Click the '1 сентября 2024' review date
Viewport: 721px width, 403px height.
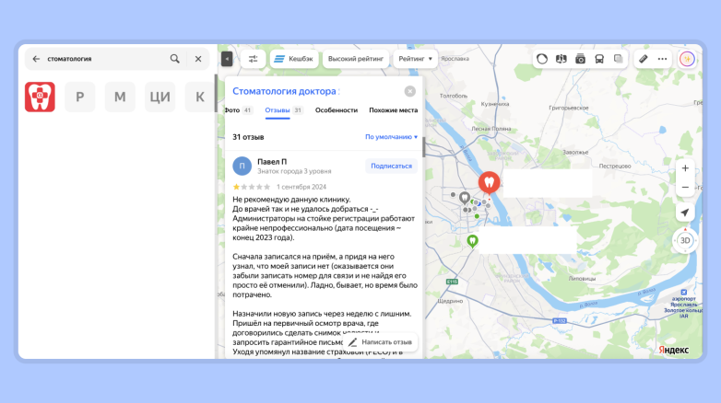click(301, 187)
